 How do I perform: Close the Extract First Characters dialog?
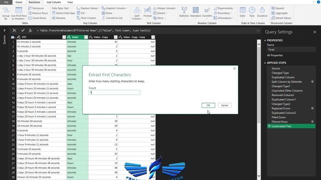coord(234,68)
